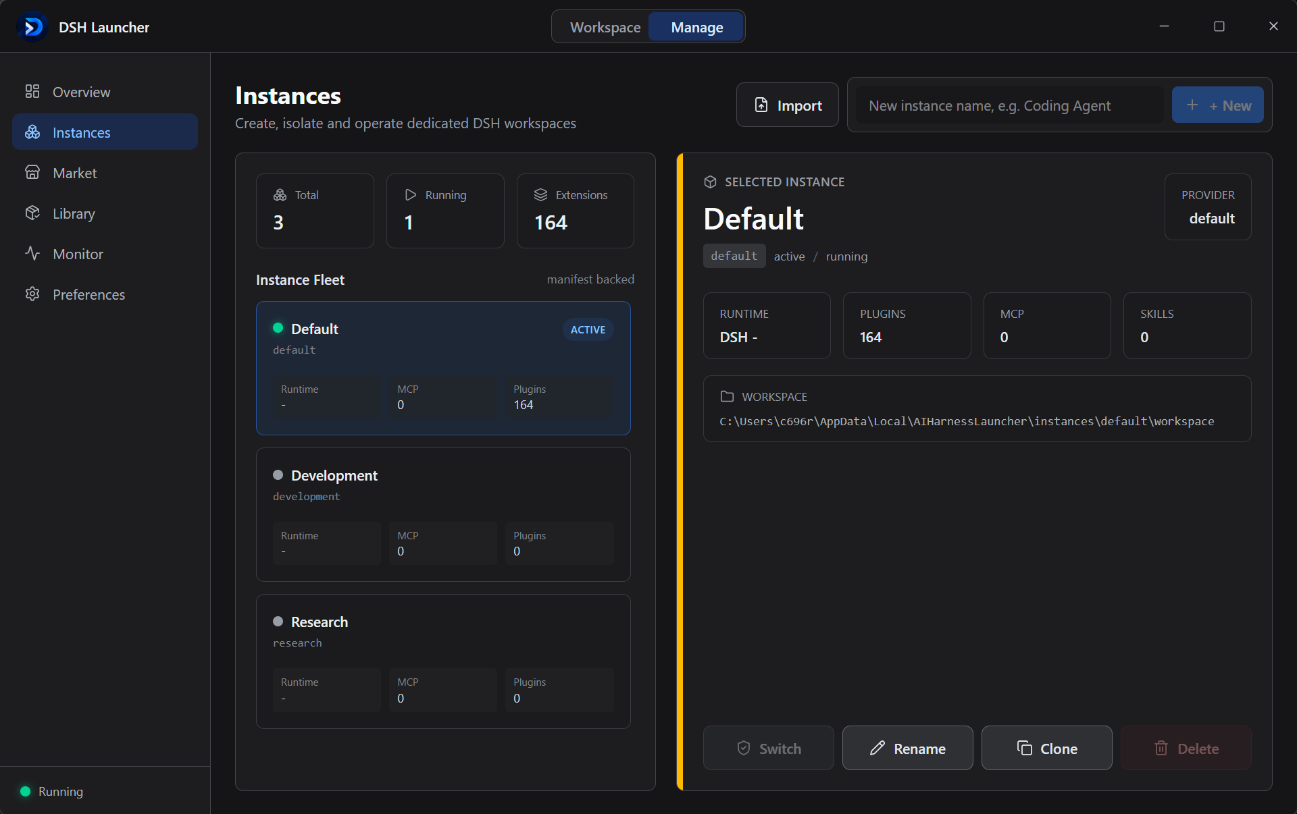The height and width of the screenshot is (814, 1297).
Task: Click the PLUGINS 164 stat box
Action: 907,325
